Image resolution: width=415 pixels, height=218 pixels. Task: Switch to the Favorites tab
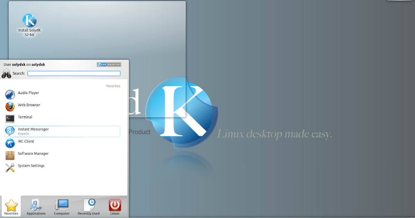(x=11, y=207)
